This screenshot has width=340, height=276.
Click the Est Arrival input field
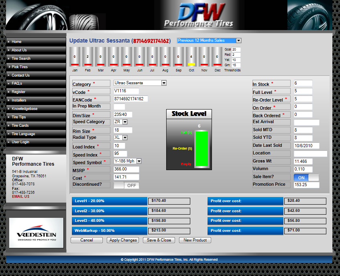pyautogui.click(x=307, y=122)
